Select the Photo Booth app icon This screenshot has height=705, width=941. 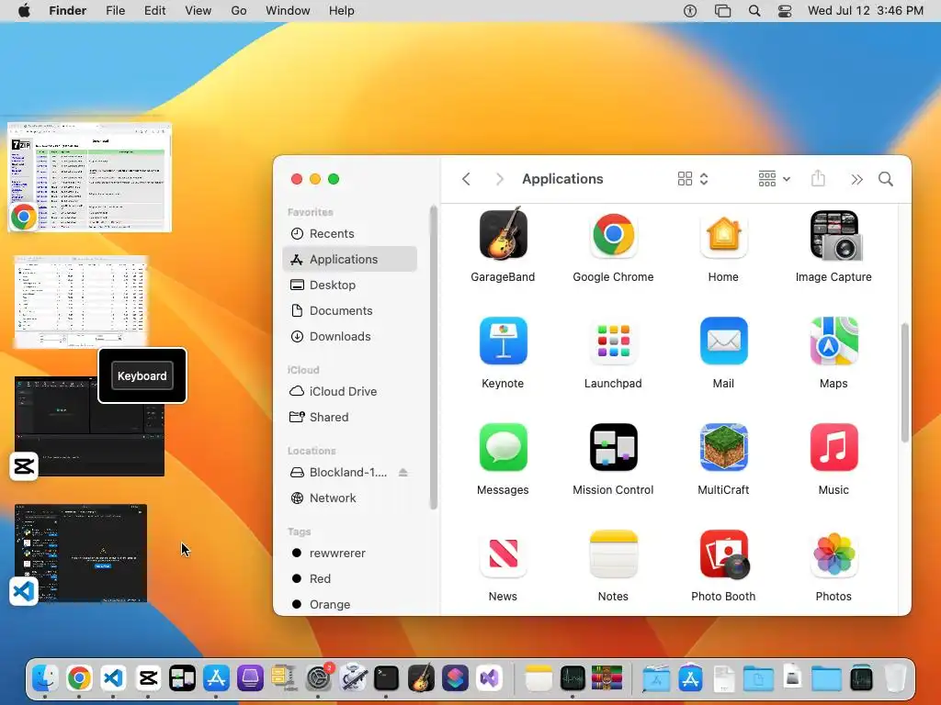coord(724,554)
